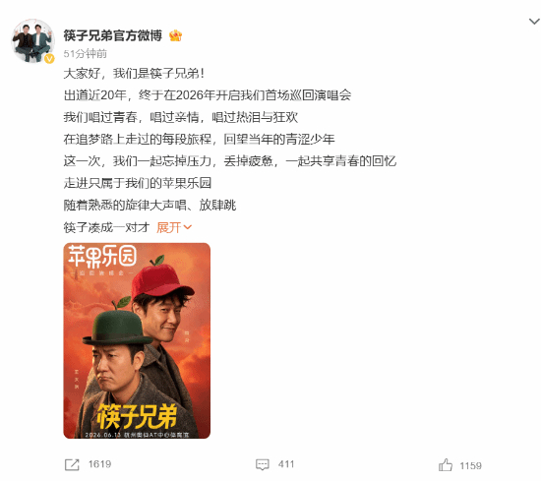
Task: Open the 411 comments count
Action: (x=286, y=464)
